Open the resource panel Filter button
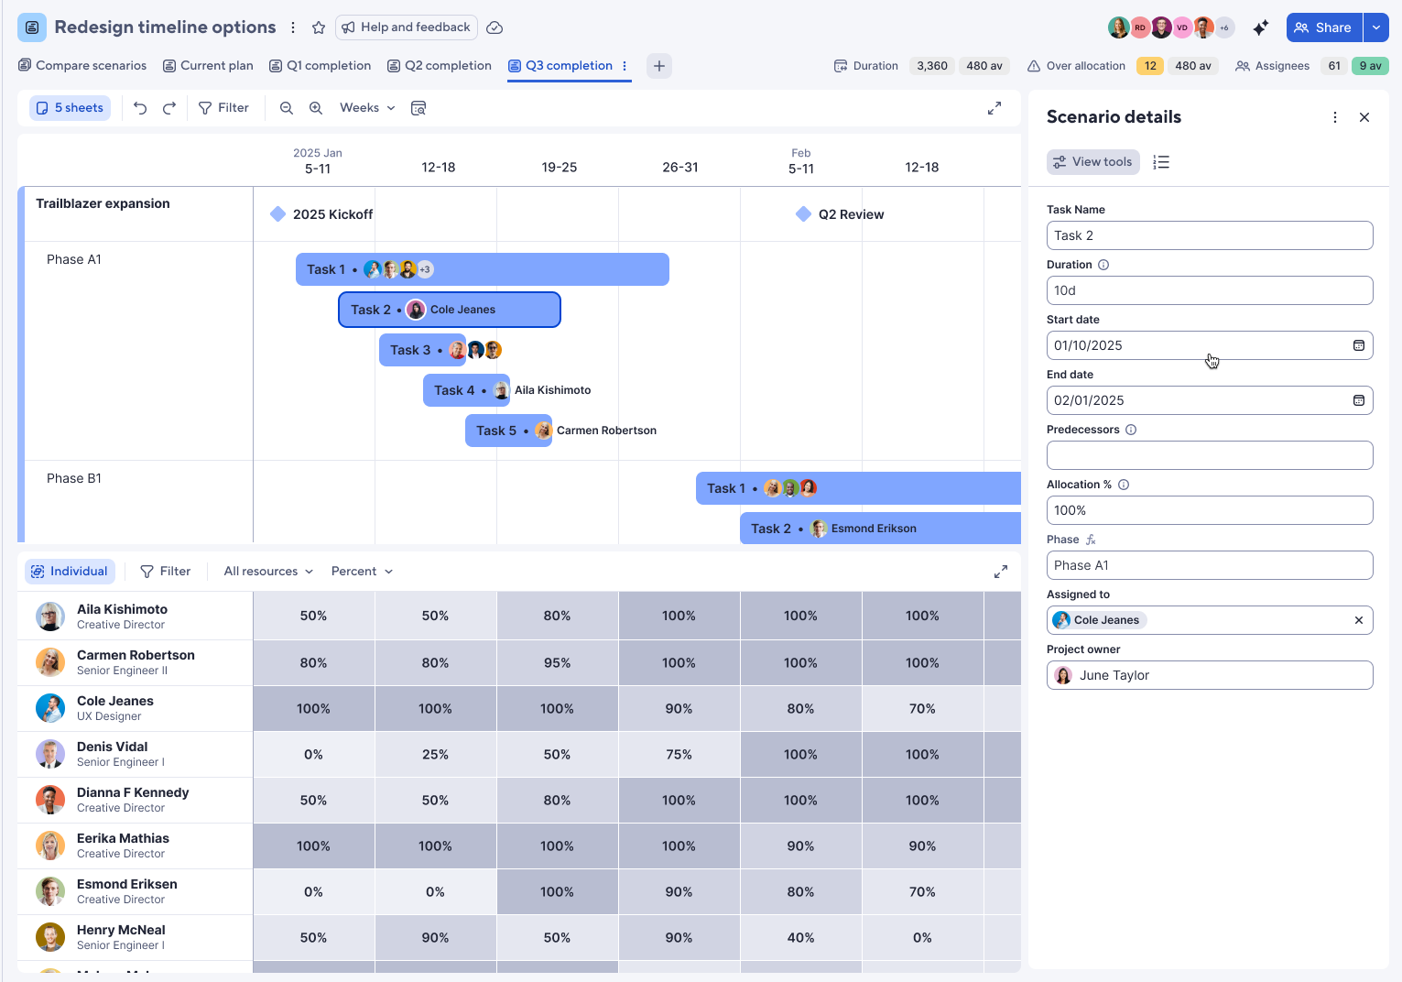This screenshot has height=982, width=1402. (x=165, y=572)
